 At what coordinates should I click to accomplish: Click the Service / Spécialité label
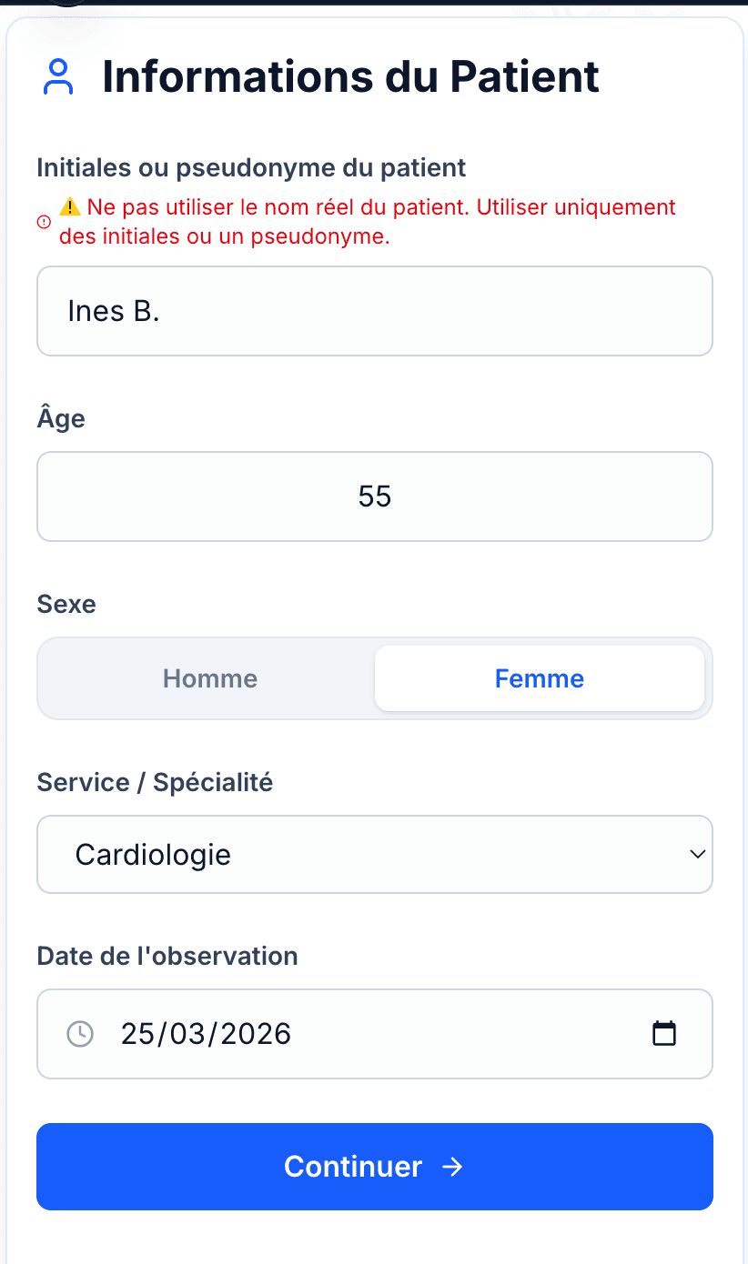coord(155,782)
